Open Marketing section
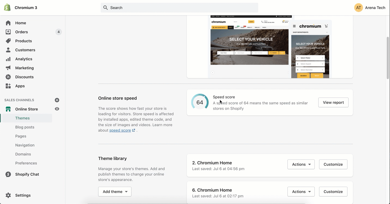Viewport: 390px width, 204px height. [x=25, y=68]
